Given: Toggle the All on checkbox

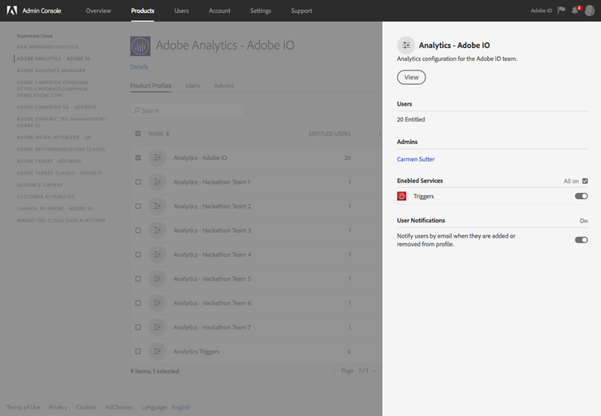Looking at the screenshot, I should pos(585,181).
